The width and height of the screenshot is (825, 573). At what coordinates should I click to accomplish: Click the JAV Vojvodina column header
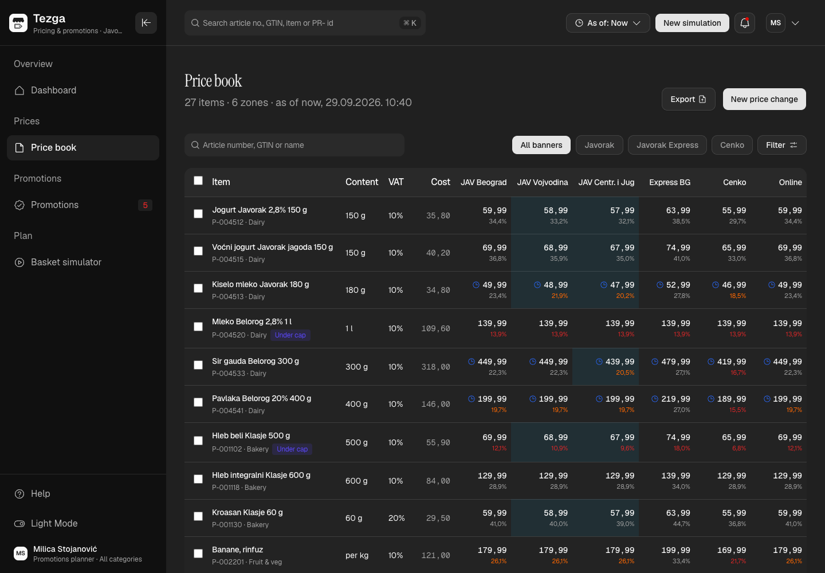(543, 182)
